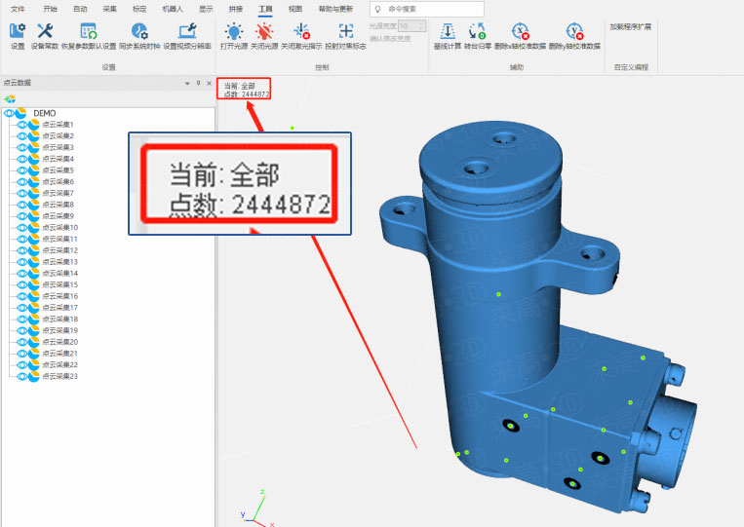Click 转台归零 turntable zero icon
Viewport: 744px width, 527px height.
click(x=478, y=35)
